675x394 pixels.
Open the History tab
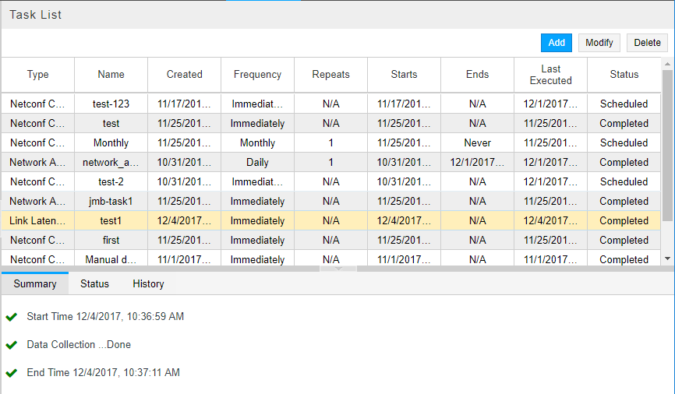(148, 284)
